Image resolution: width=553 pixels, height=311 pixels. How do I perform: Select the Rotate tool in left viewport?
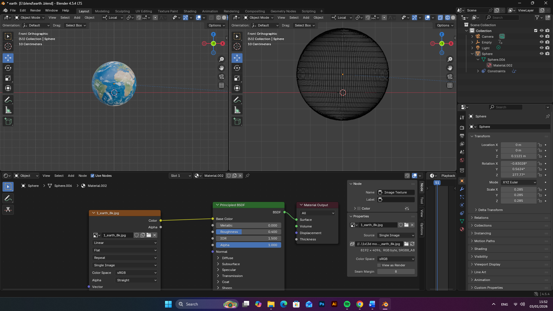point(8,68)
